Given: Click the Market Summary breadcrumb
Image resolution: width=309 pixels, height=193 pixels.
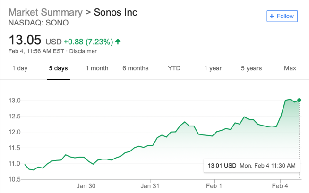Looking at the screenshot, I should click(45, 12).
